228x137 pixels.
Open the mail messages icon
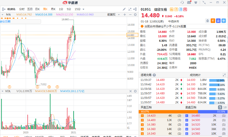(189, 2)
